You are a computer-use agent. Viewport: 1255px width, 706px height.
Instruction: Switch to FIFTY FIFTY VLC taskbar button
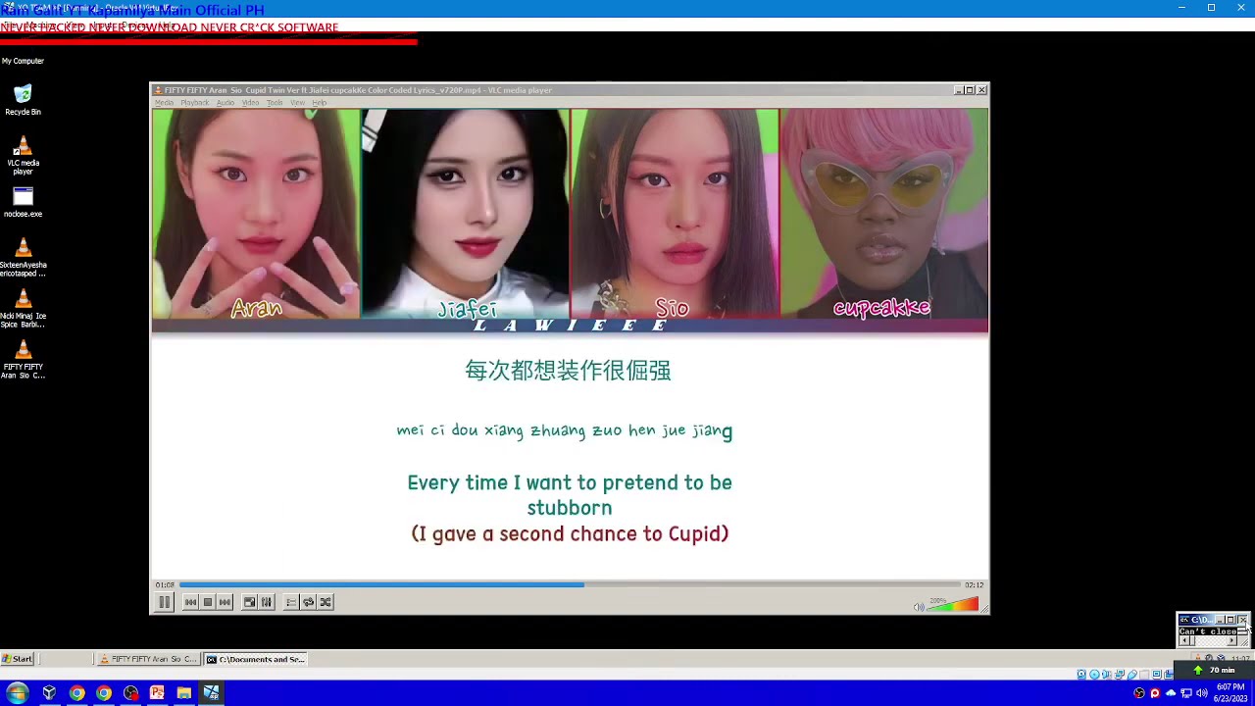coord(149,659)
